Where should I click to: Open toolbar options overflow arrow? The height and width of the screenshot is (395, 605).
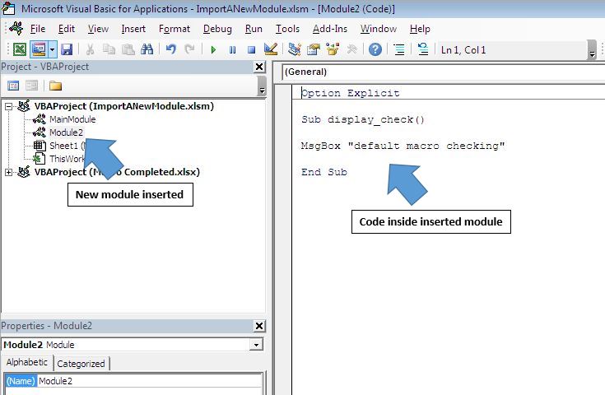coord(592,50)
